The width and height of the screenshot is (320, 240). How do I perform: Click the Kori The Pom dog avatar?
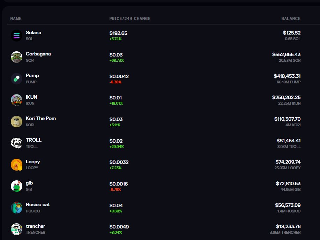[16, 122]
